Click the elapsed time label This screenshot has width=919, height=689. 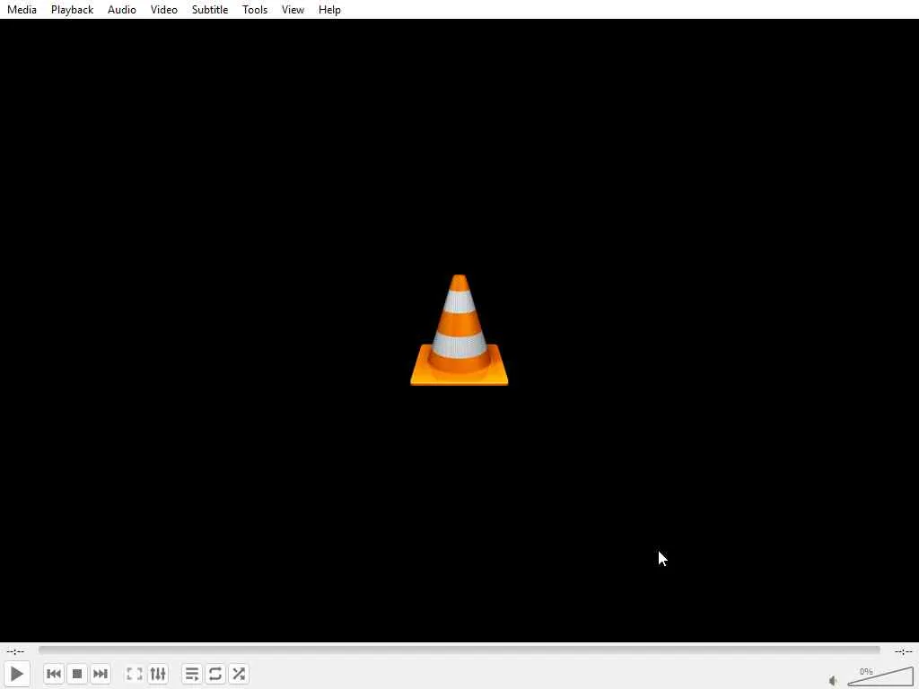coord(15,651)
